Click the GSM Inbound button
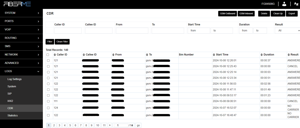The image size is (300, 128). (246, 14)
